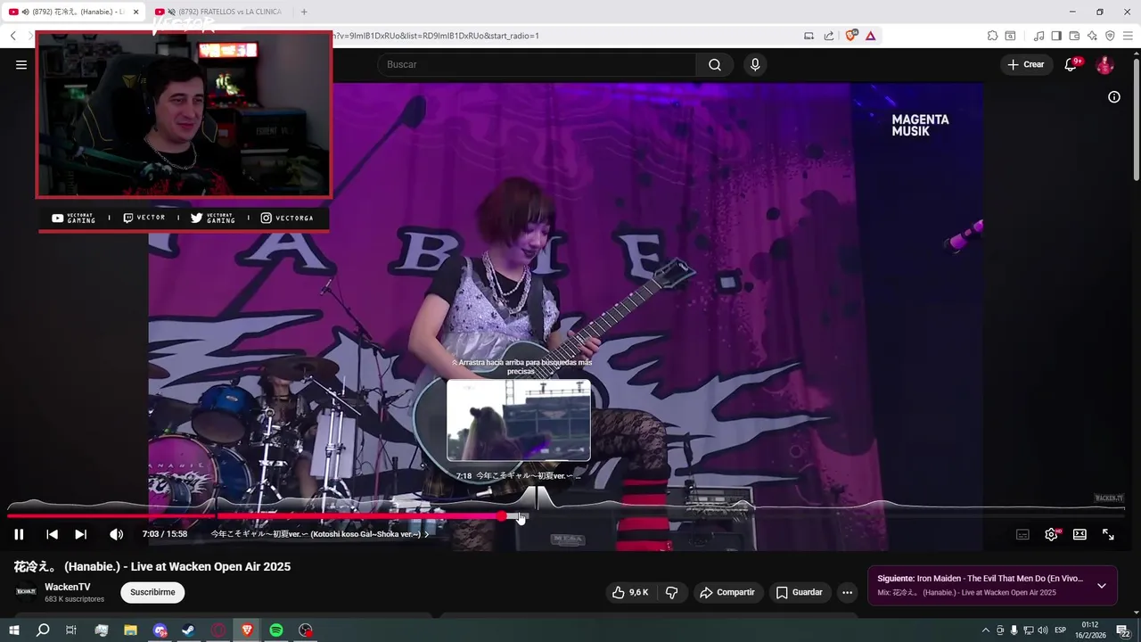Open Brave Rewards triangle icon
1141x642 pixels.
870,36
